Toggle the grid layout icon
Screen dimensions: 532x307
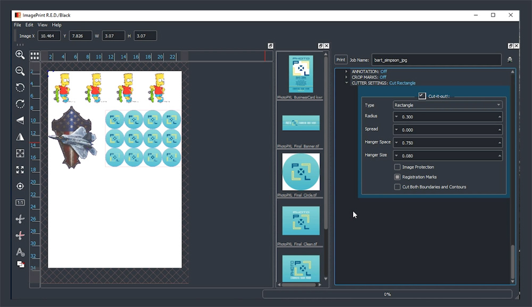(35, 56)
